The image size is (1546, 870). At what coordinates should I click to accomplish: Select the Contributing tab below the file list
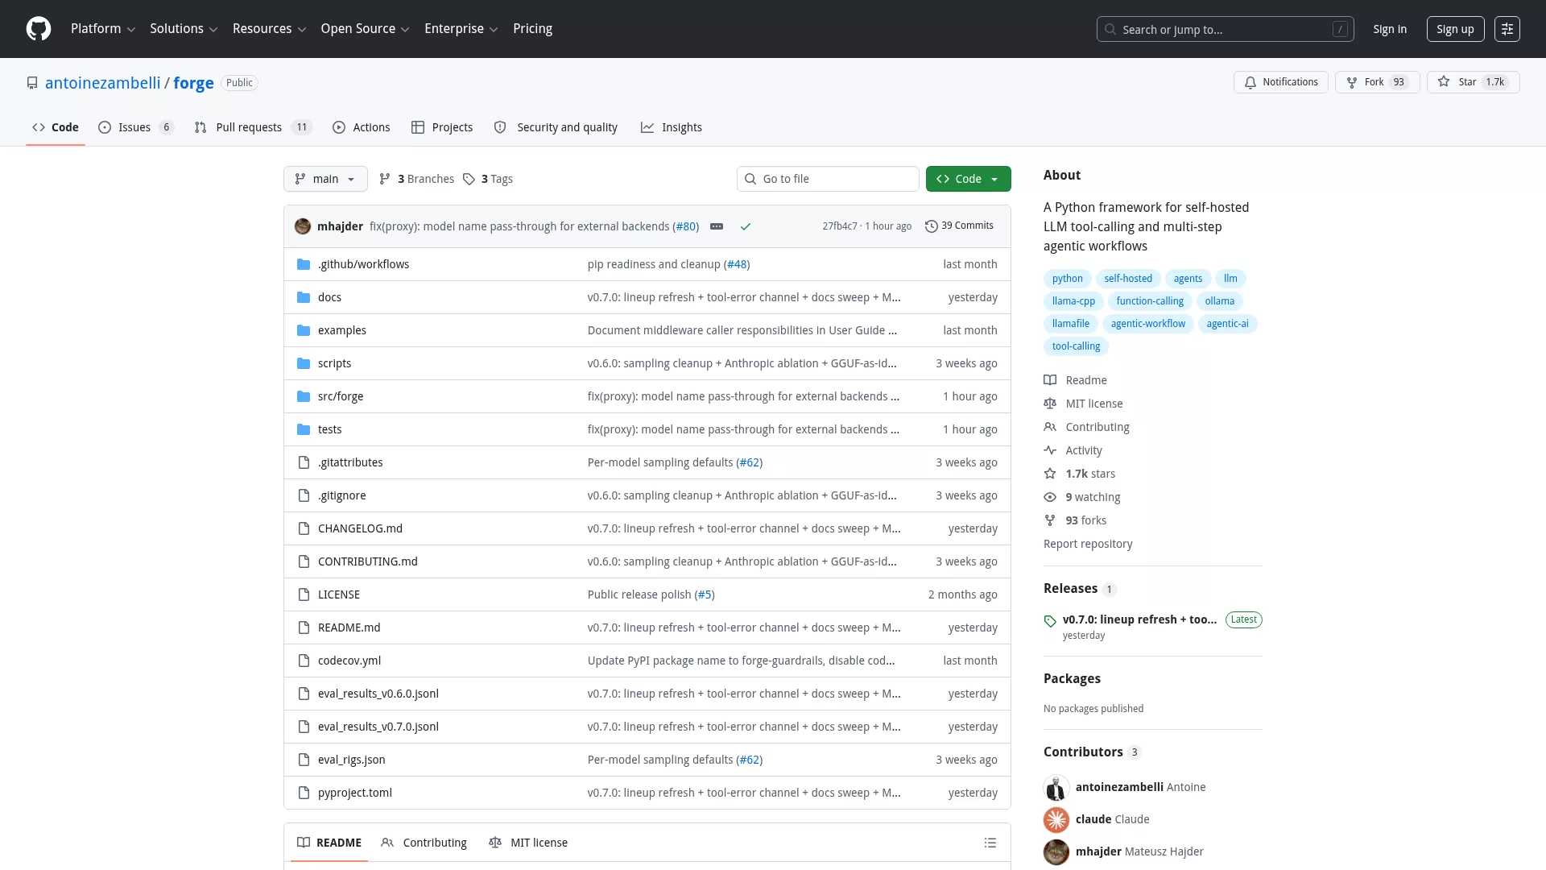[424, 843]
